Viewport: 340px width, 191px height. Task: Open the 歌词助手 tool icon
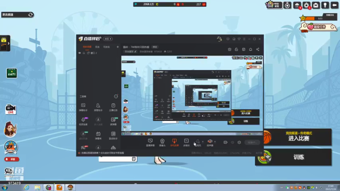pos(113,135)
